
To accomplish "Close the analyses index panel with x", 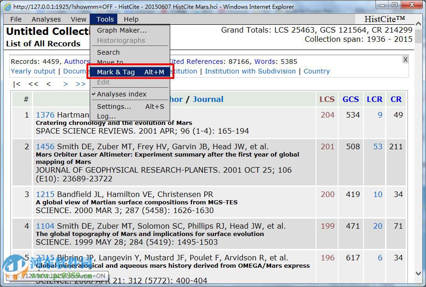I will coord(405,60).
